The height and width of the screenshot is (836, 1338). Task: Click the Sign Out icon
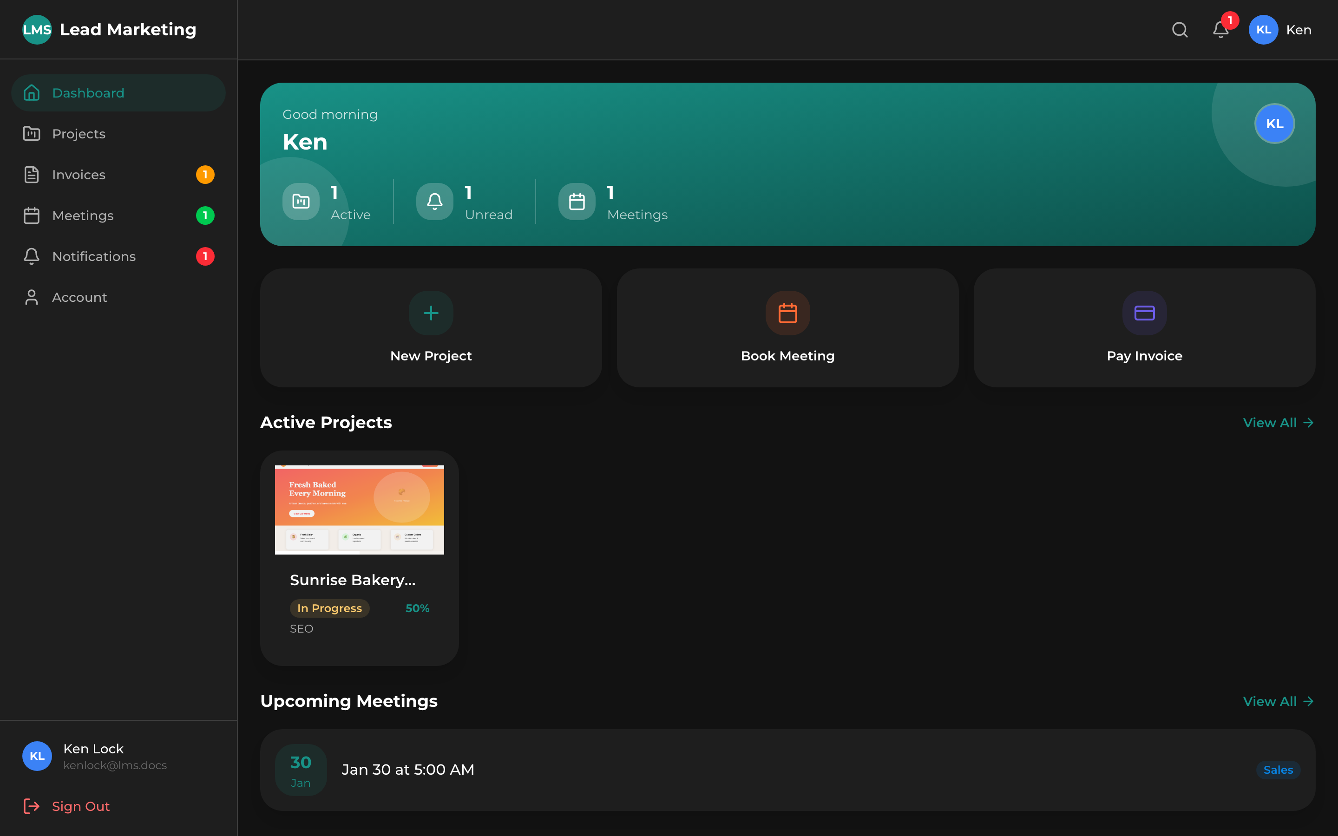coord(32,806)
